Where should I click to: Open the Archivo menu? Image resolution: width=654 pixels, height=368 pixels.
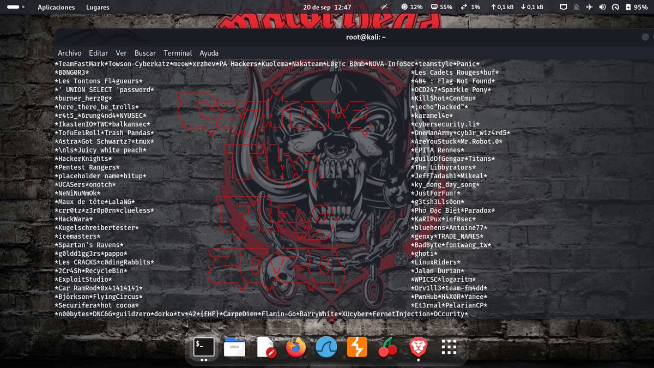pos(70,53)
